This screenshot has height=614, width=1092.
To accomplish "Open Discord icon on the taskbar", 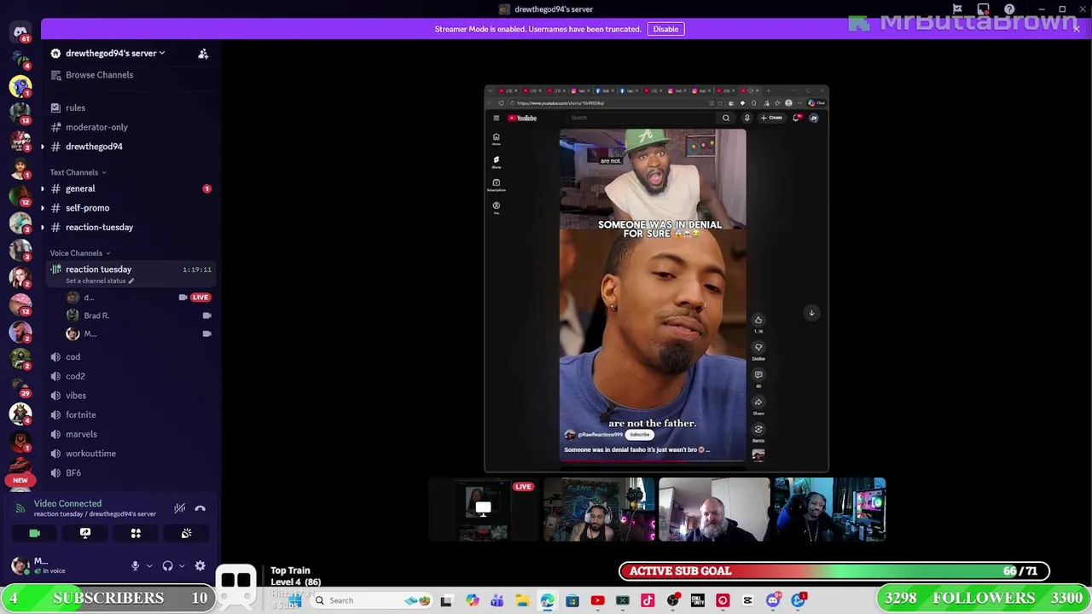I will 773,601.
